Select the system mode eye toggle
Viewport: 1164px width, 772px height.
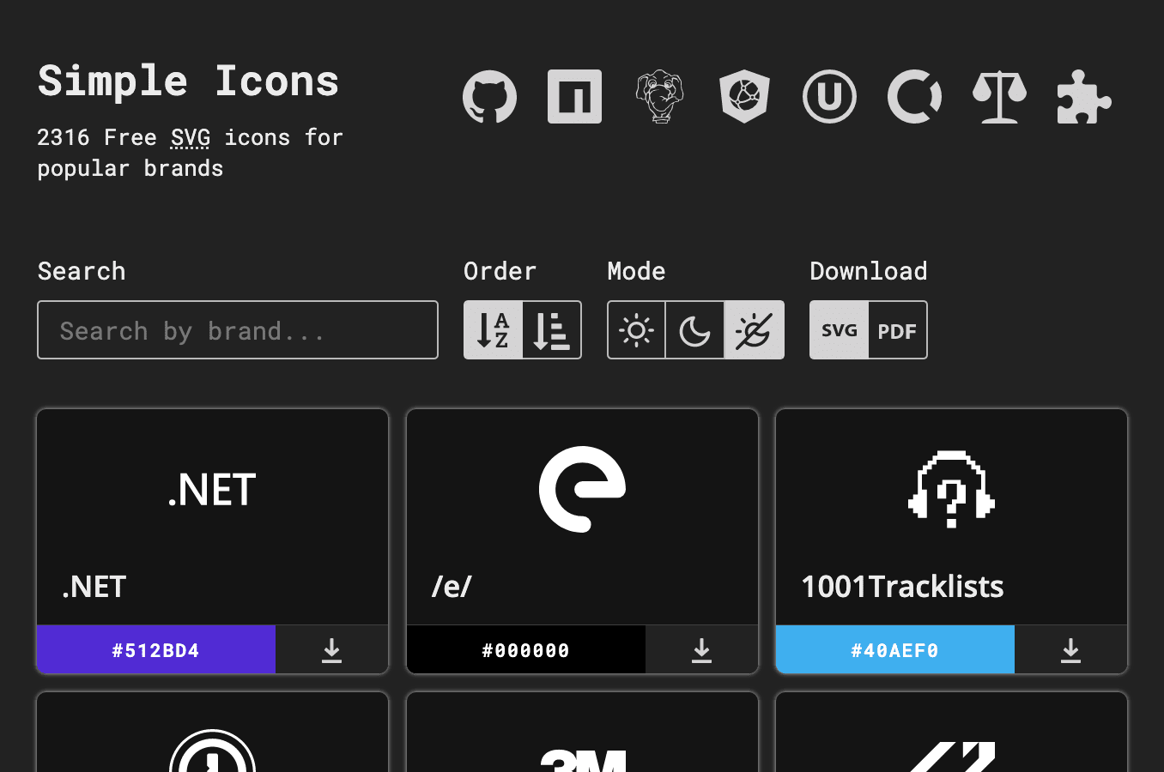[754, 329]
